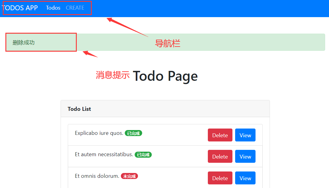Click the 已完成 badge on Explicabo iure quos
This screenshot has height=188, width=329.
[133, 133]
